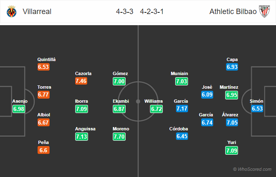The height and width of the screenshot is (177, 276).
Task: Click the 4-3-3 formation label
Action: coord(124,12)
